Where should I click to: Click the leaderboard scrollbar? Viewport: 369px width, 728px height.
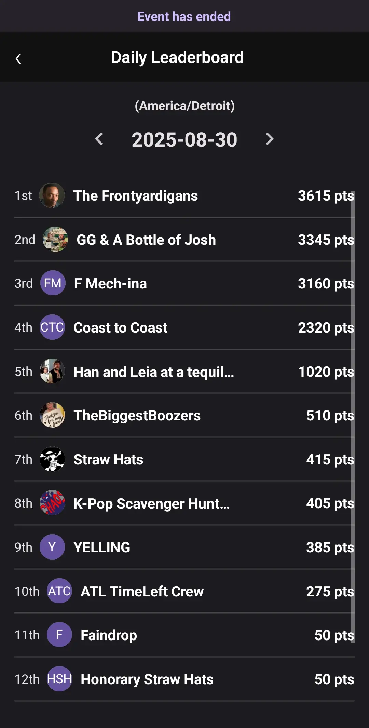[353, 410]
